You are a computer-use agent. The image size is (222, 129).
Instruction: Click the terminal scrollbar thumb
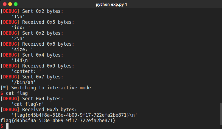(x=221, y=114)
